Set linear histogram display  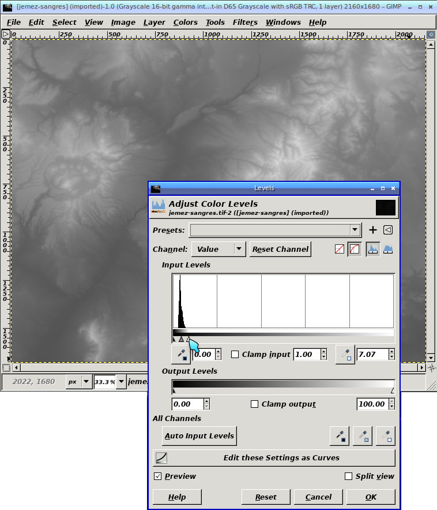pos(372,249)
